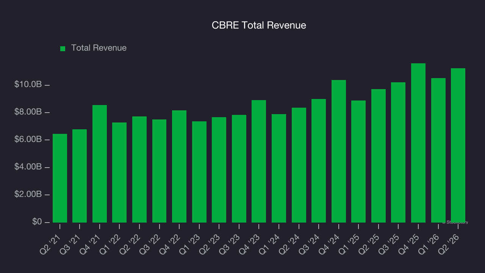
Task: Select the revenue bar for Q2 '21
Action: point(60,178)
